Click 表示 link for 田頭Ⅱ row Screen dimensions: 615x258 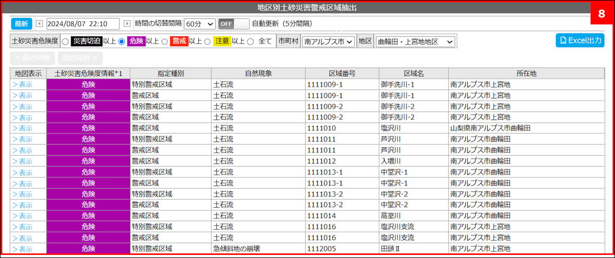tap(22, 249)
